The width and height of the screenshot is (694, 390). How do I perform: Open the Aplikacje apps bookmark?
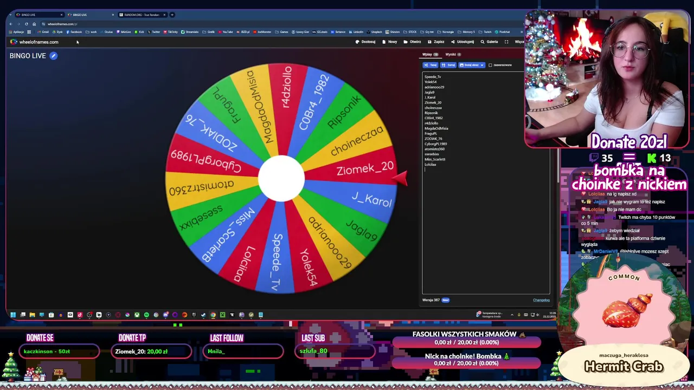(x=16, y=32)
